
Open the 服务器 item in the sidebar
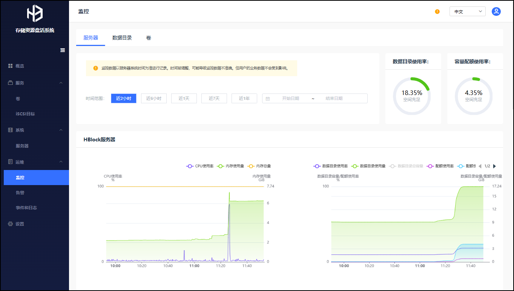(x=22, y=146)
